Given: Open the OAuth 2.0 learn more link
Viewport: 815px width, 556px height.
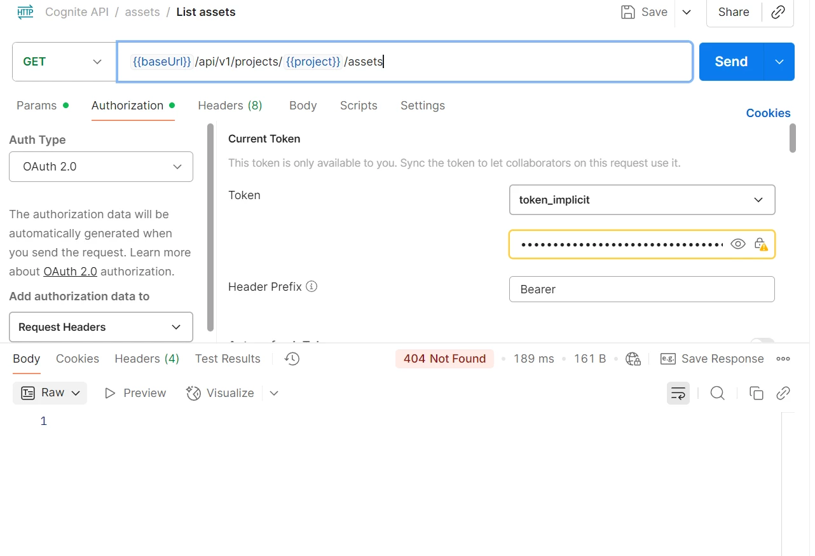Looking at the screenshot, I should (x=70, y=272).
